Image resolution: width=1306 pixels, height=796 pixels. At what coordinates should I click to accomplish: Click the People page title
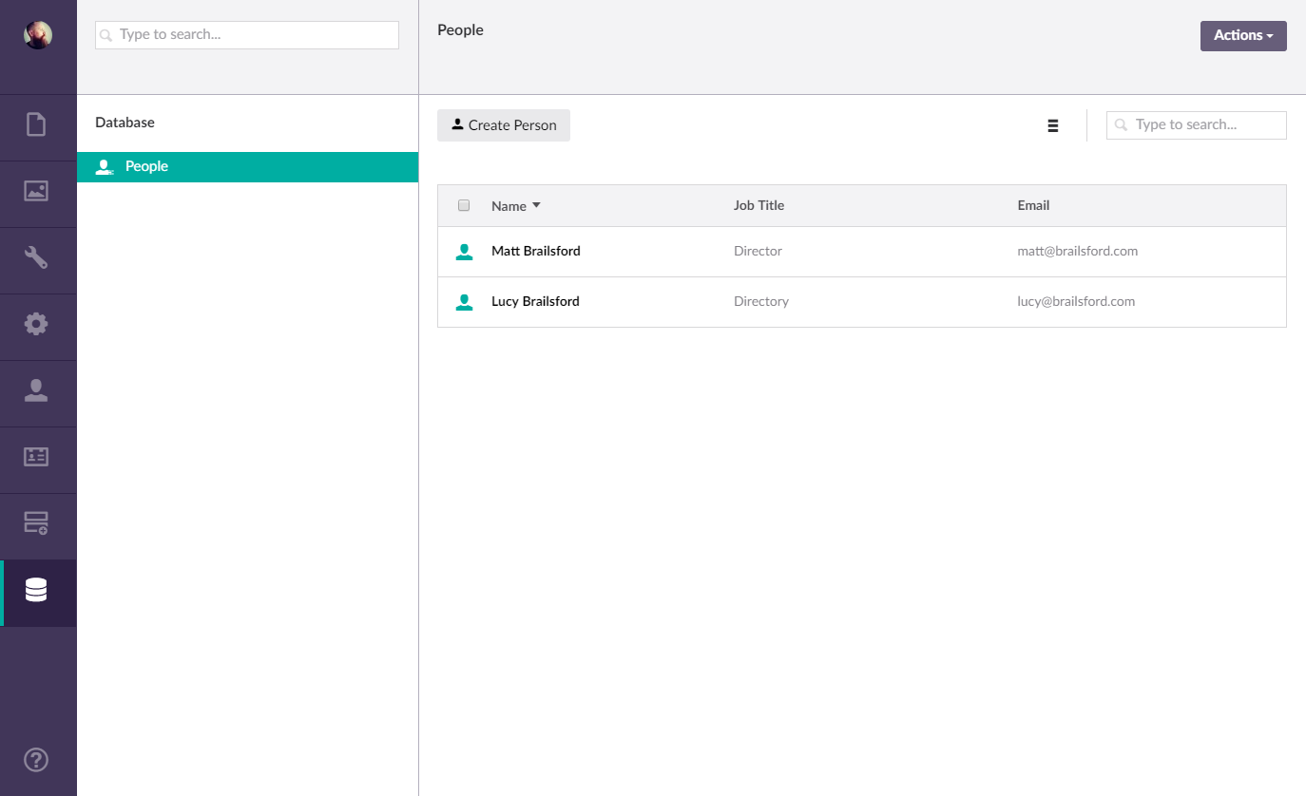(460, 30)
